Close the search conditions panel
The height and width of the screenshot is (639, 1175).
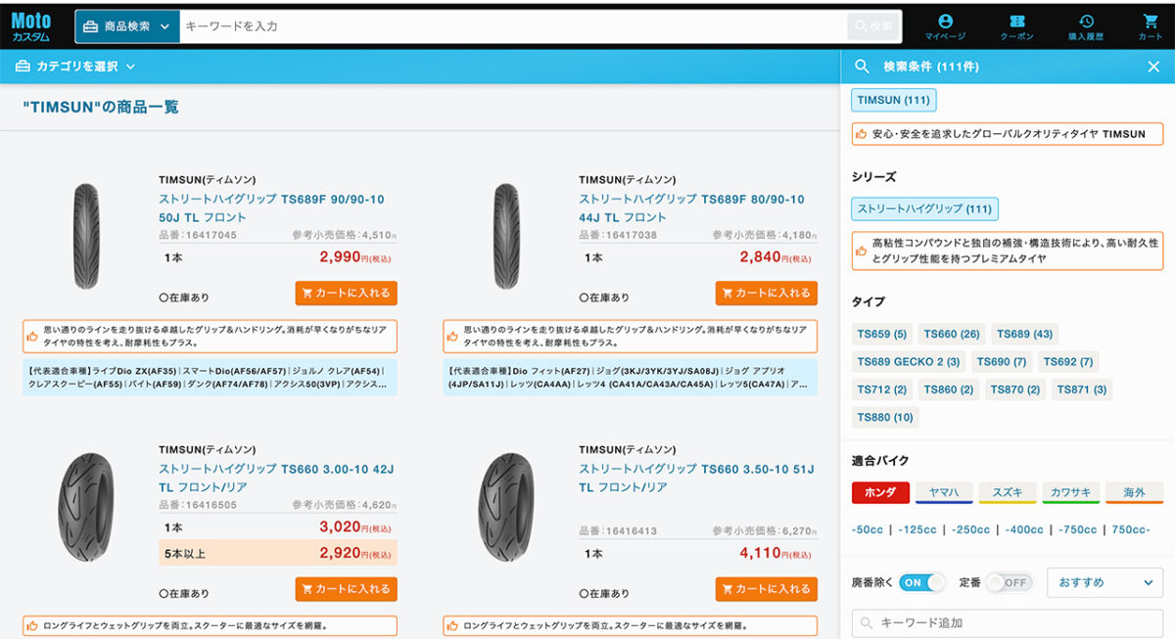pyautogui.click(x=1153, y=67)
